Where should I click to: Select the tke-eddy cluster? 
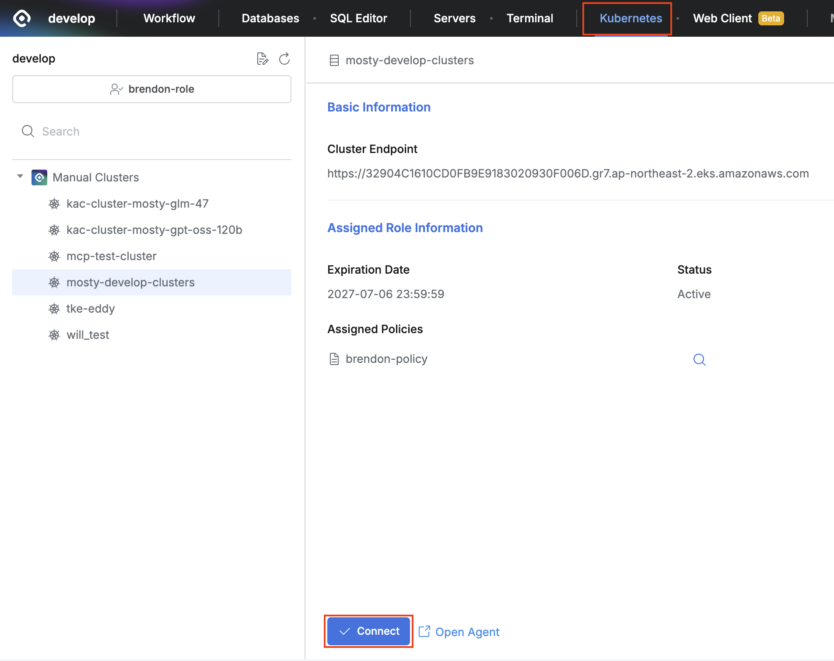[152, 309]
